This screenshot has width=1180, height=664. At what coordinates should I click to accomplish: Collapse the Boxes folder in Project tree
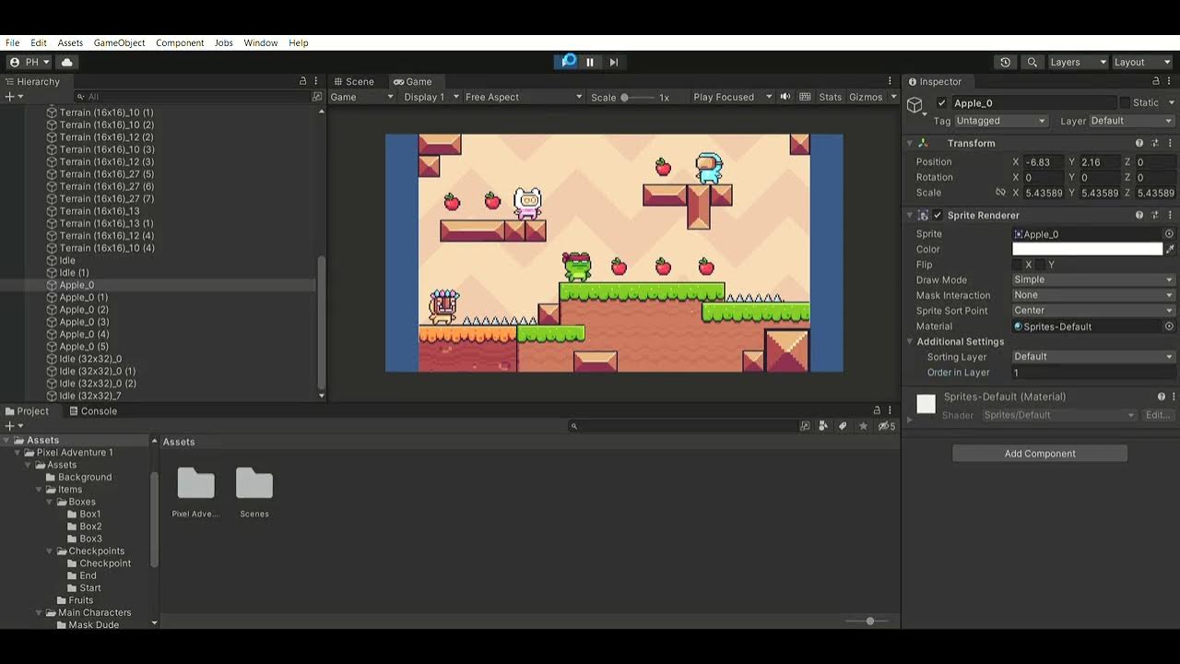coord(50,502)
